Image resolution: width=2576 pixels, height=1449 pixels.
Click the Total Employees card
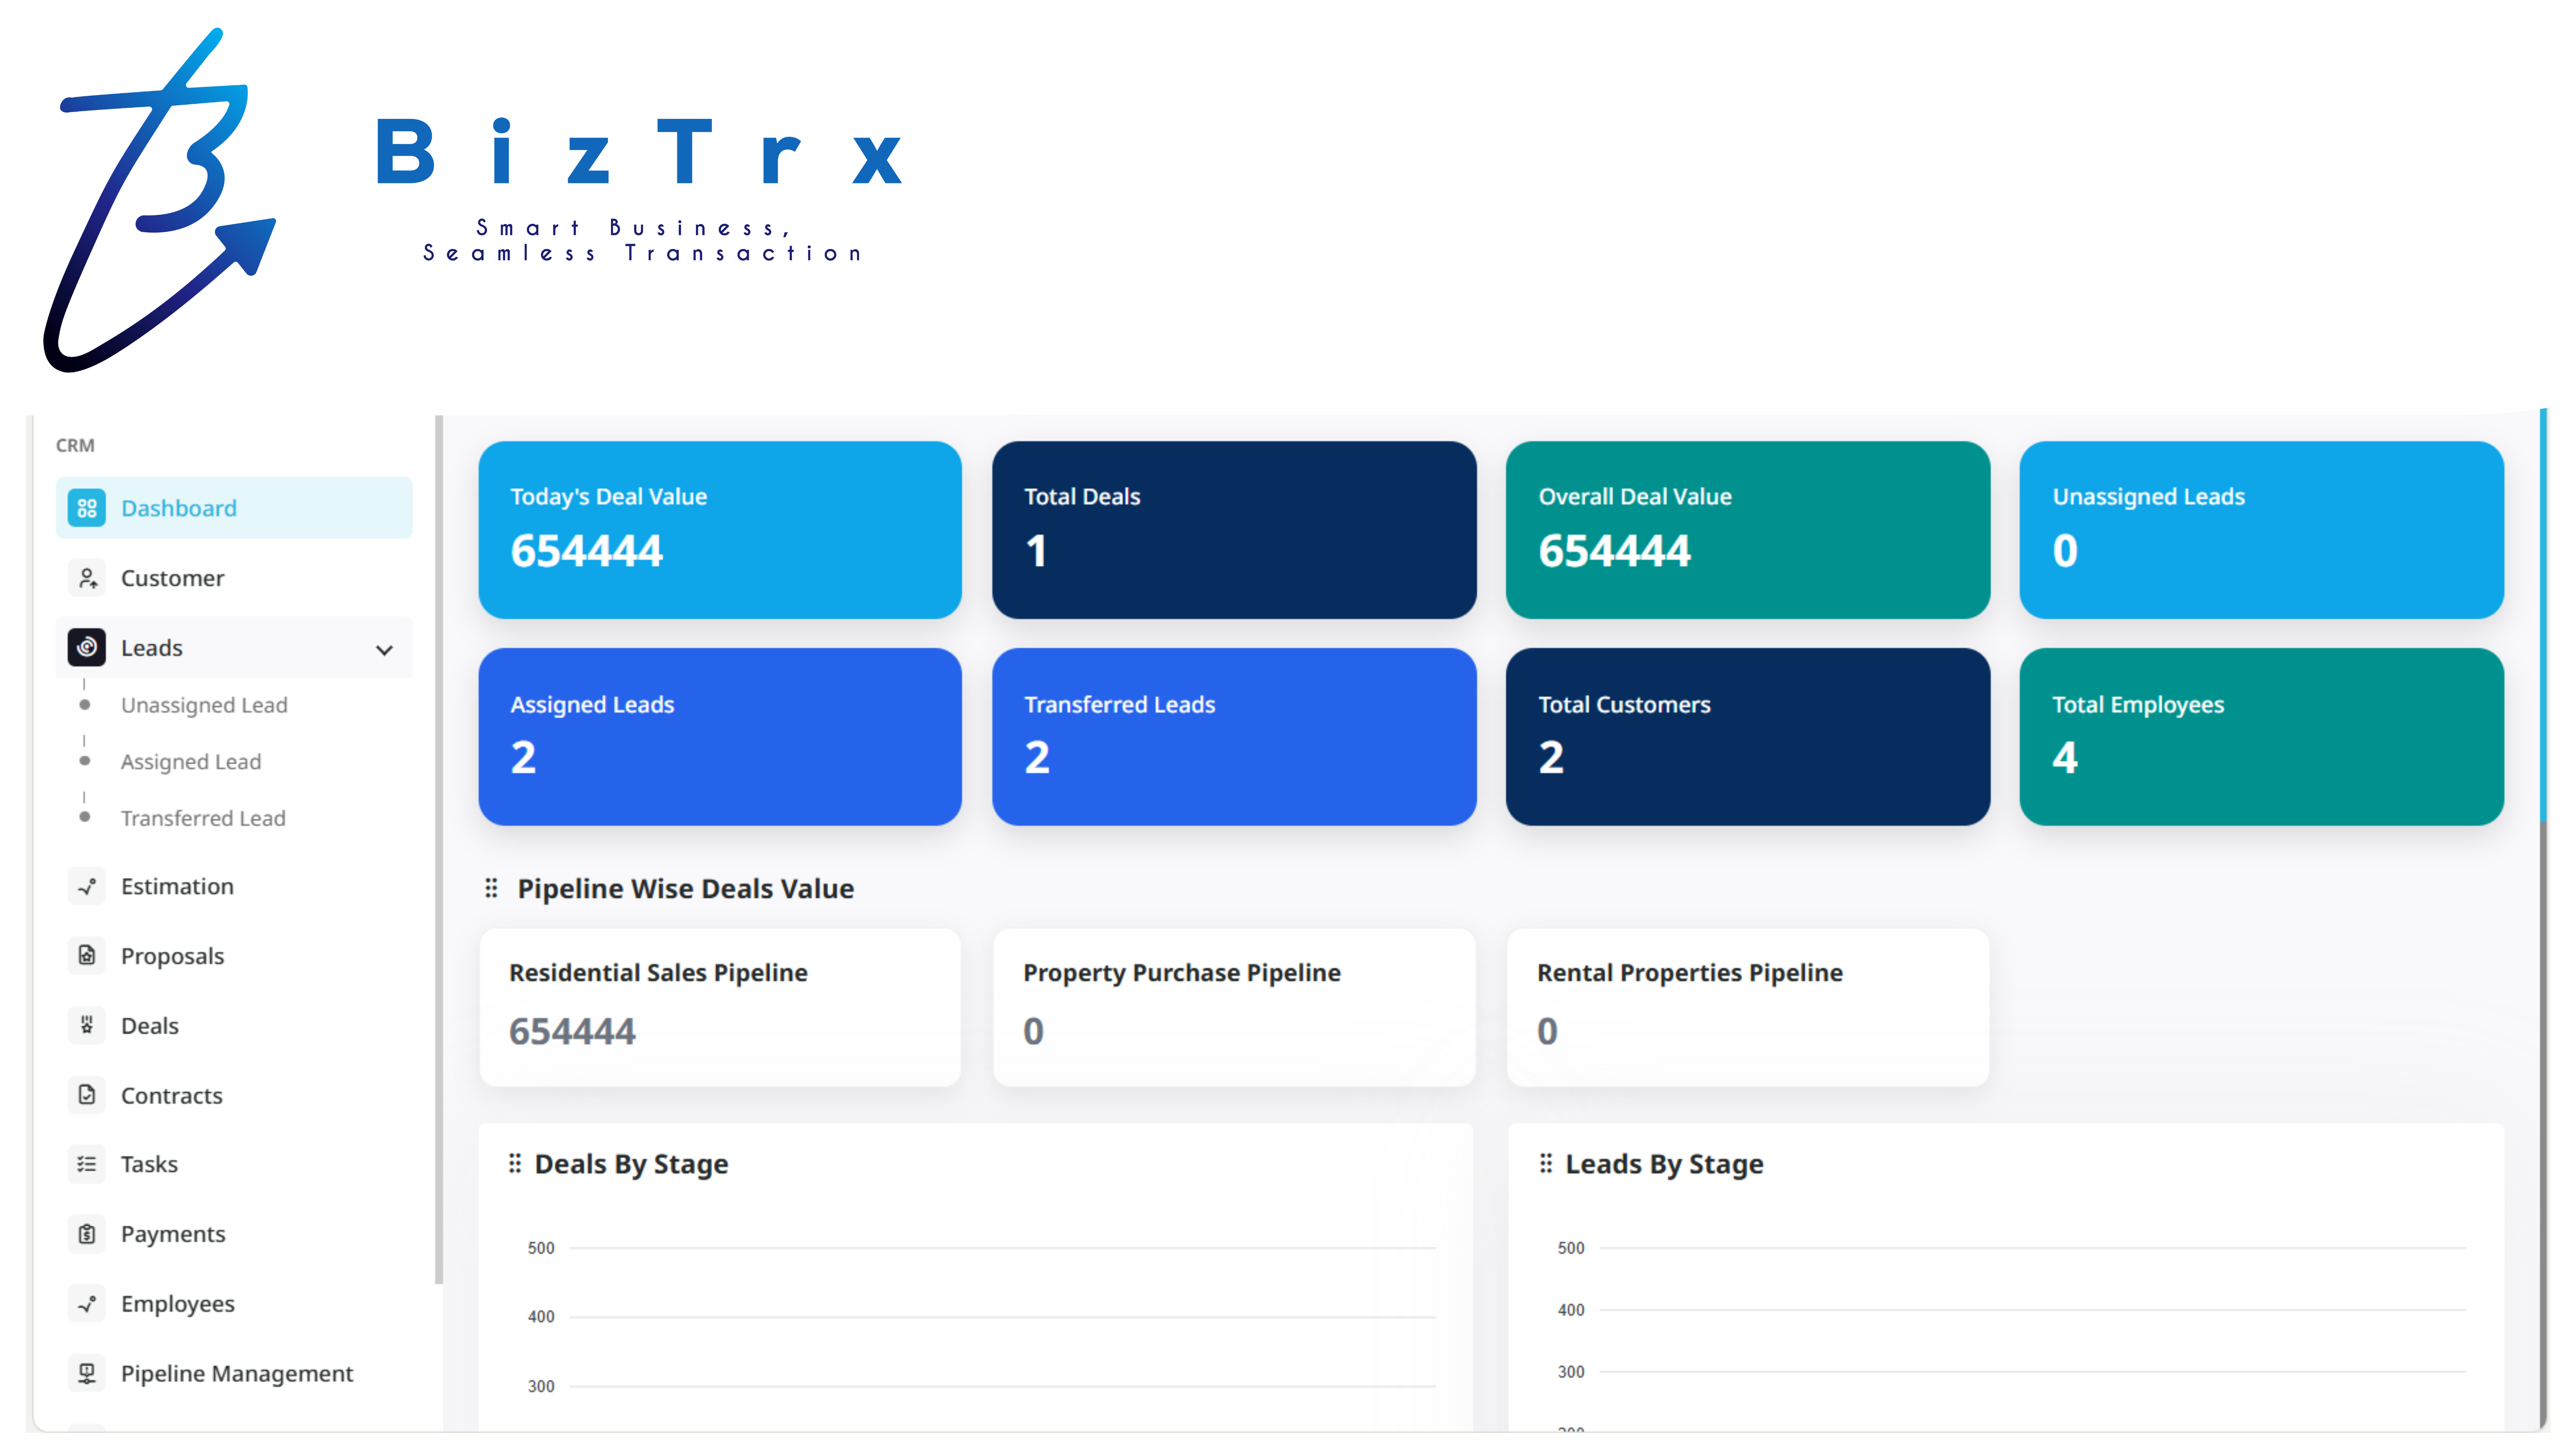pyautogui.click(x=2262, y=737)
